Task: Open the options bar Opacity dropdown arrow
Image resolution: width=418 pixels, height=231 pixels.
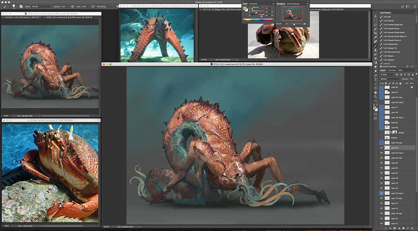Action: (68, 6)
